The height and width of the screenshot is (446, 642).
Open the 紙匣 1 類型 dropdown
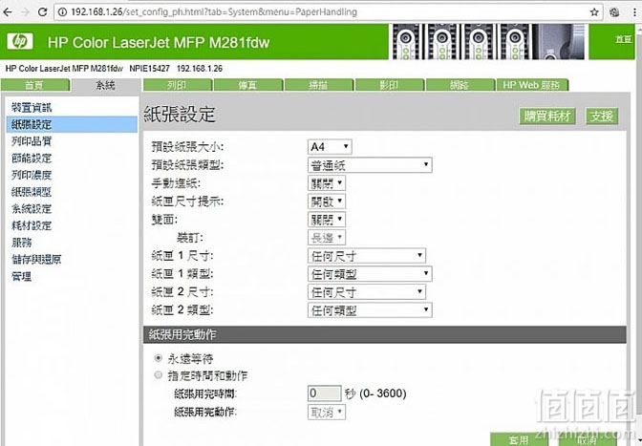370,274
